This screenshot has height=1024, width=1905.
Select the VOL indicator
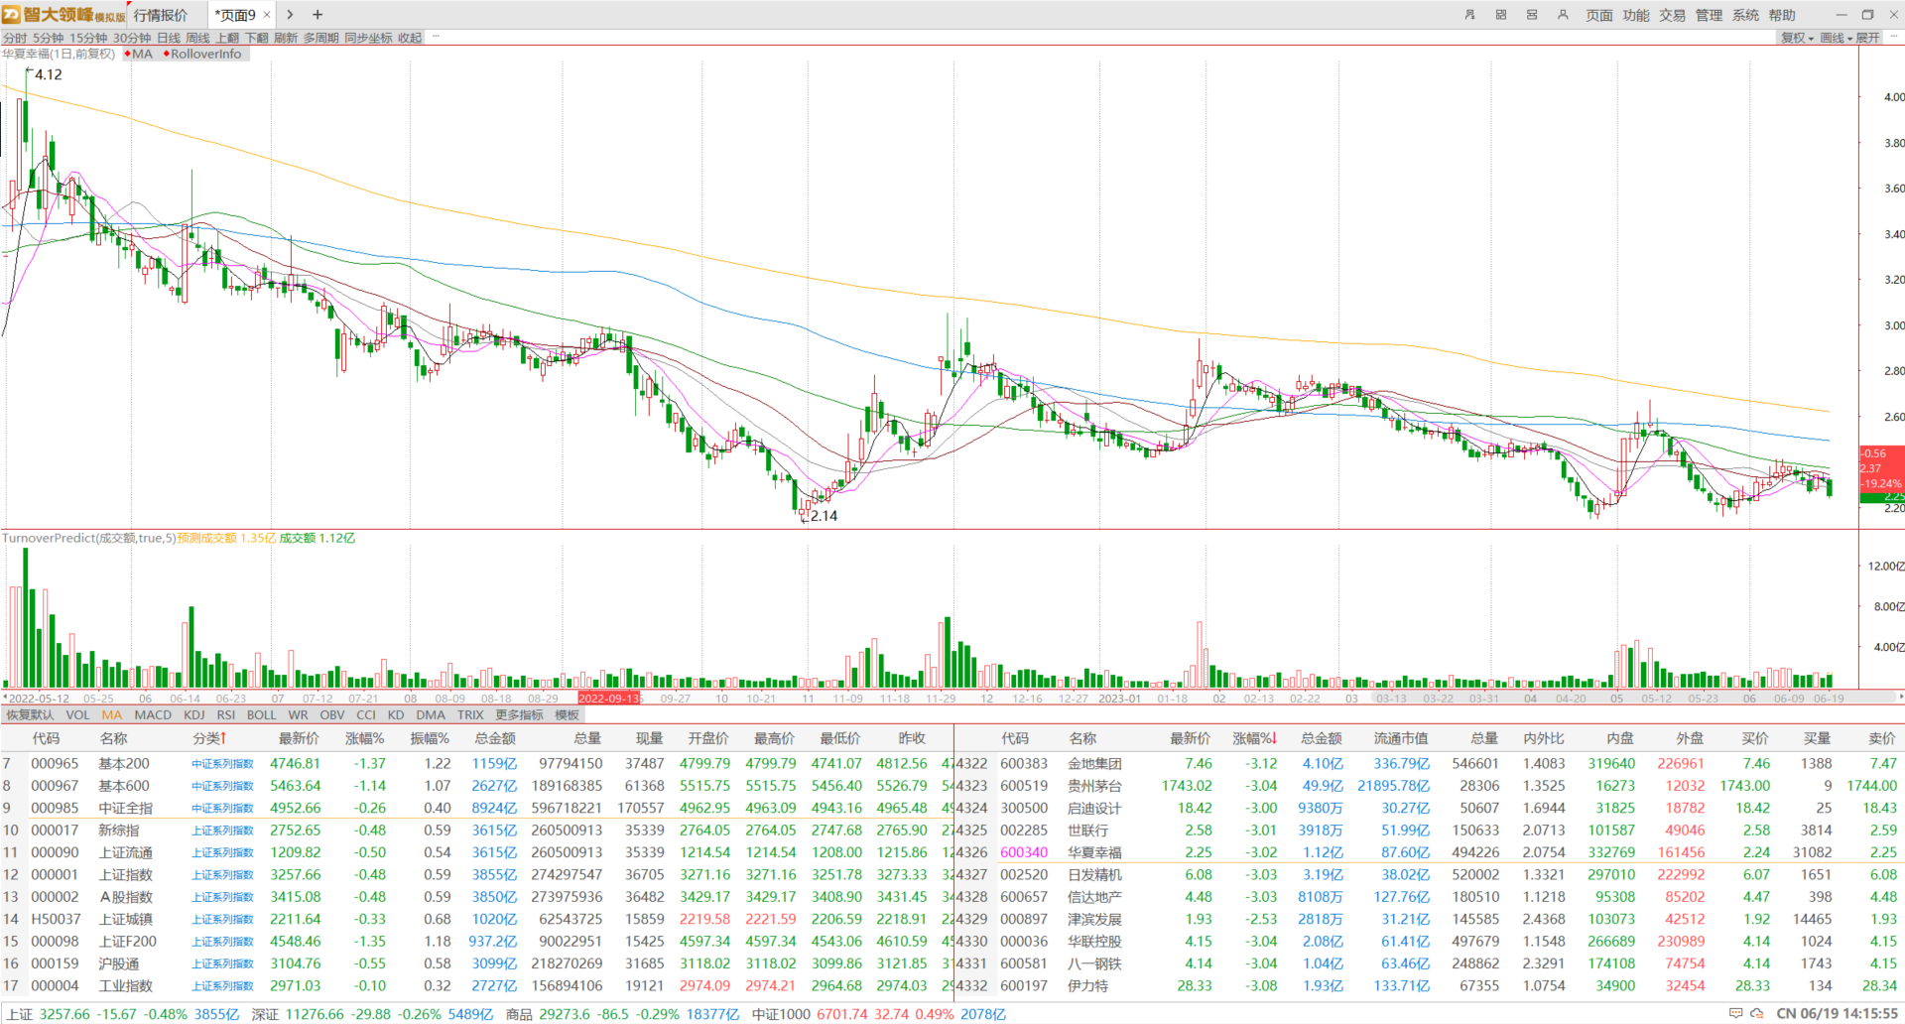pos(77,714)
